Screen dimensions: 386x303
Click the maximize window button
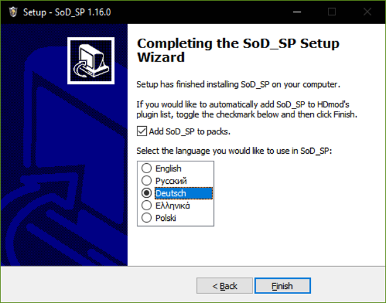coord(331,12)
